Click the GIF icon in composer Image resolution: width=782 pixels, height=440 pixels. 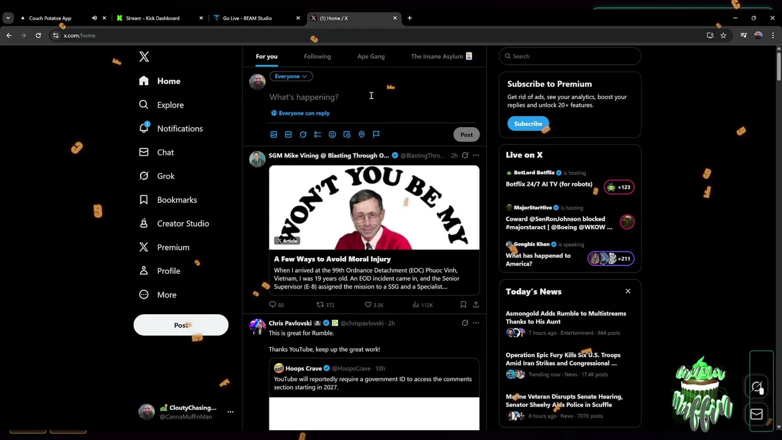pyautogui.click(x=288, y=134)
